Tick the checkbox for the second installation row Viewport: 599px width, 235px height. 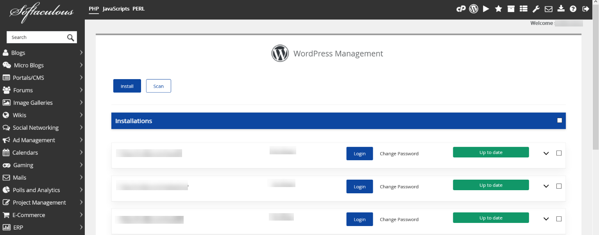(x=559, y=186)
